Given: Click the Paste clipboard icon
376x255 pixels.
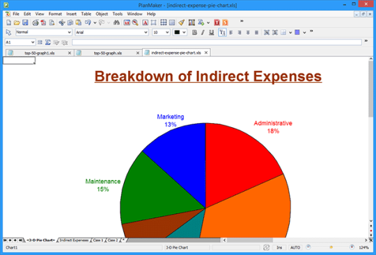Looking at the screenshot, I should [x=79, y=22].
